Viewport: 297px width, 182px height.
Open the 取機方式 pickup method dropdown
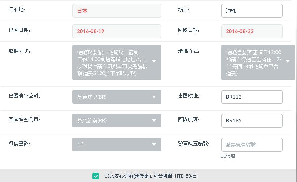117,63
